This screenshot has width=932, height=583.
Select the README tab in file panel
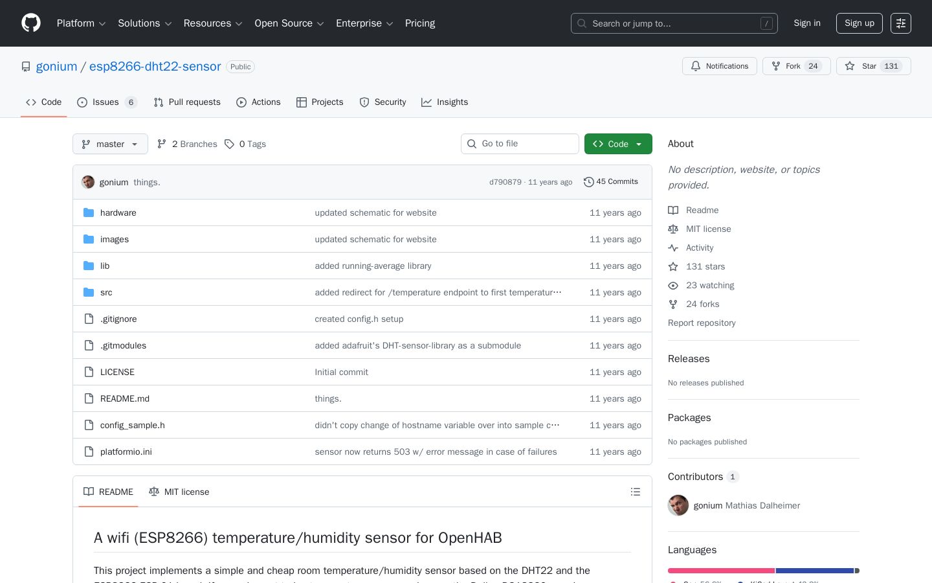tap(108, 492)
